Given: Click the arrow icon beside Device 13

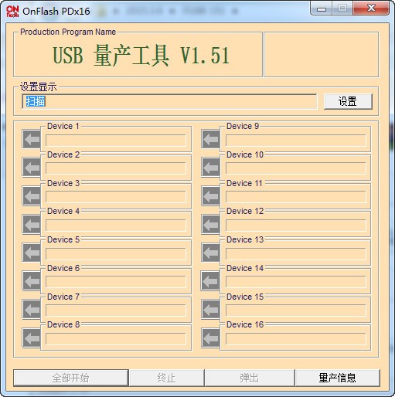Looking at the screenshot, I should click(x=210, y=253).
